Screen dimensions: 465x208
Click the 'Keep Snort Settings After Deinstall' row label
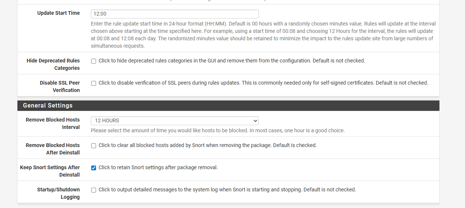(50, 171)
